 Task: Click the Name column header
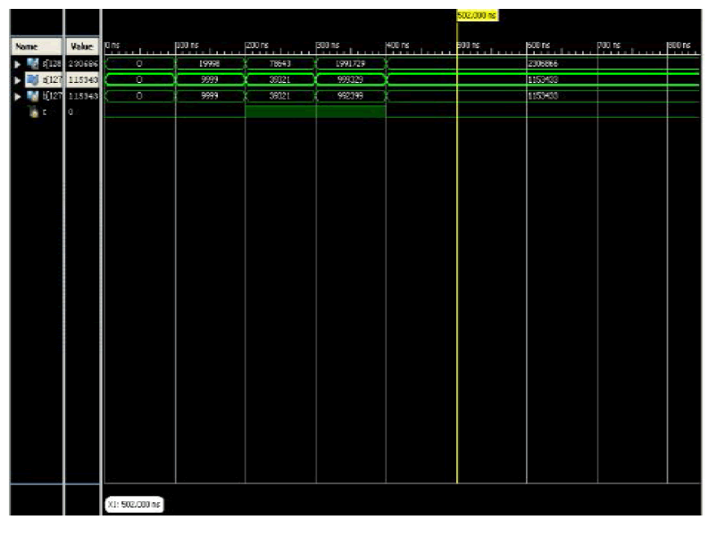(25, 46)
